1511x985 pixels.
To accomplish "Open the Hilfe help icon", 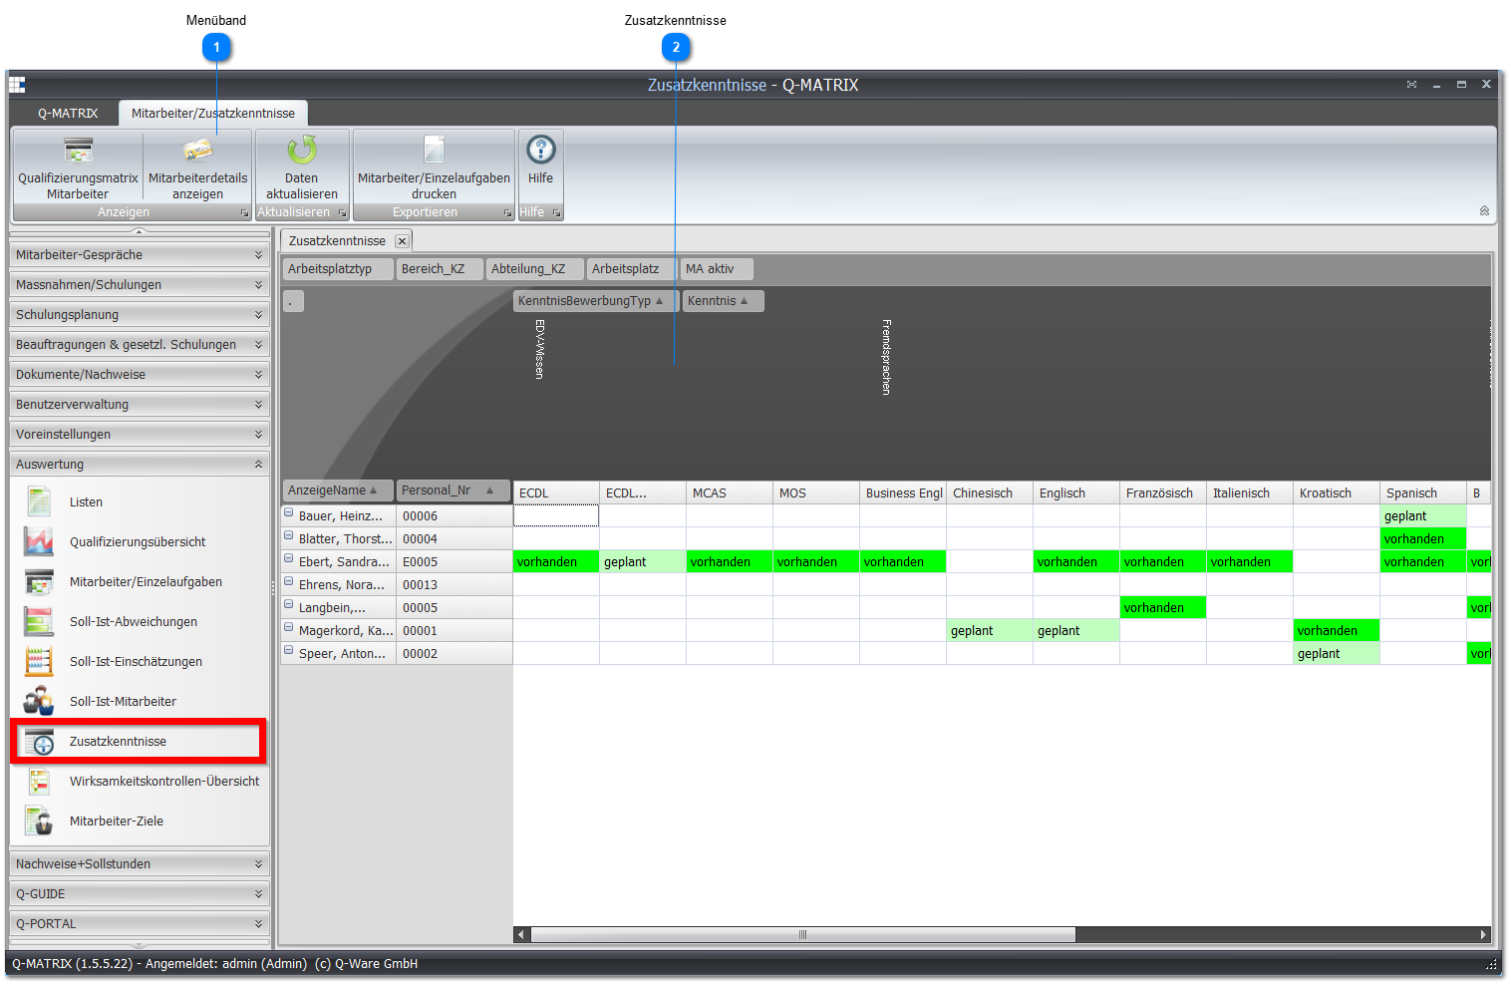I will tap(541, 150).
